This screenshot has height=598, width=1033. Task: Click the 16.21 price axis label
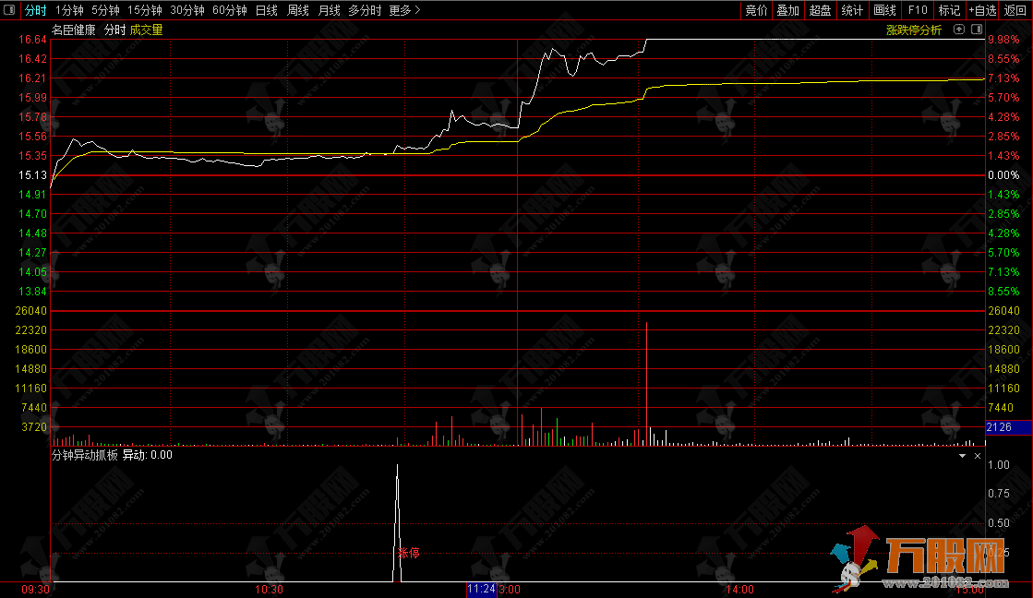[x=32, y=78]
